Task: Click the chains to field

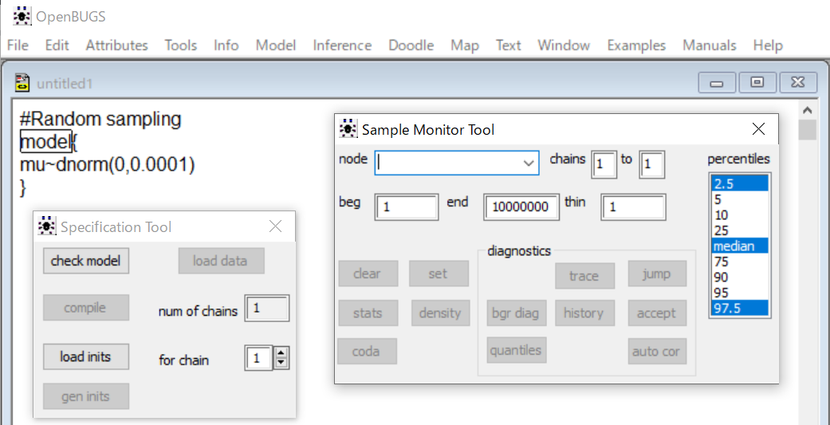Action: point(651,164)
